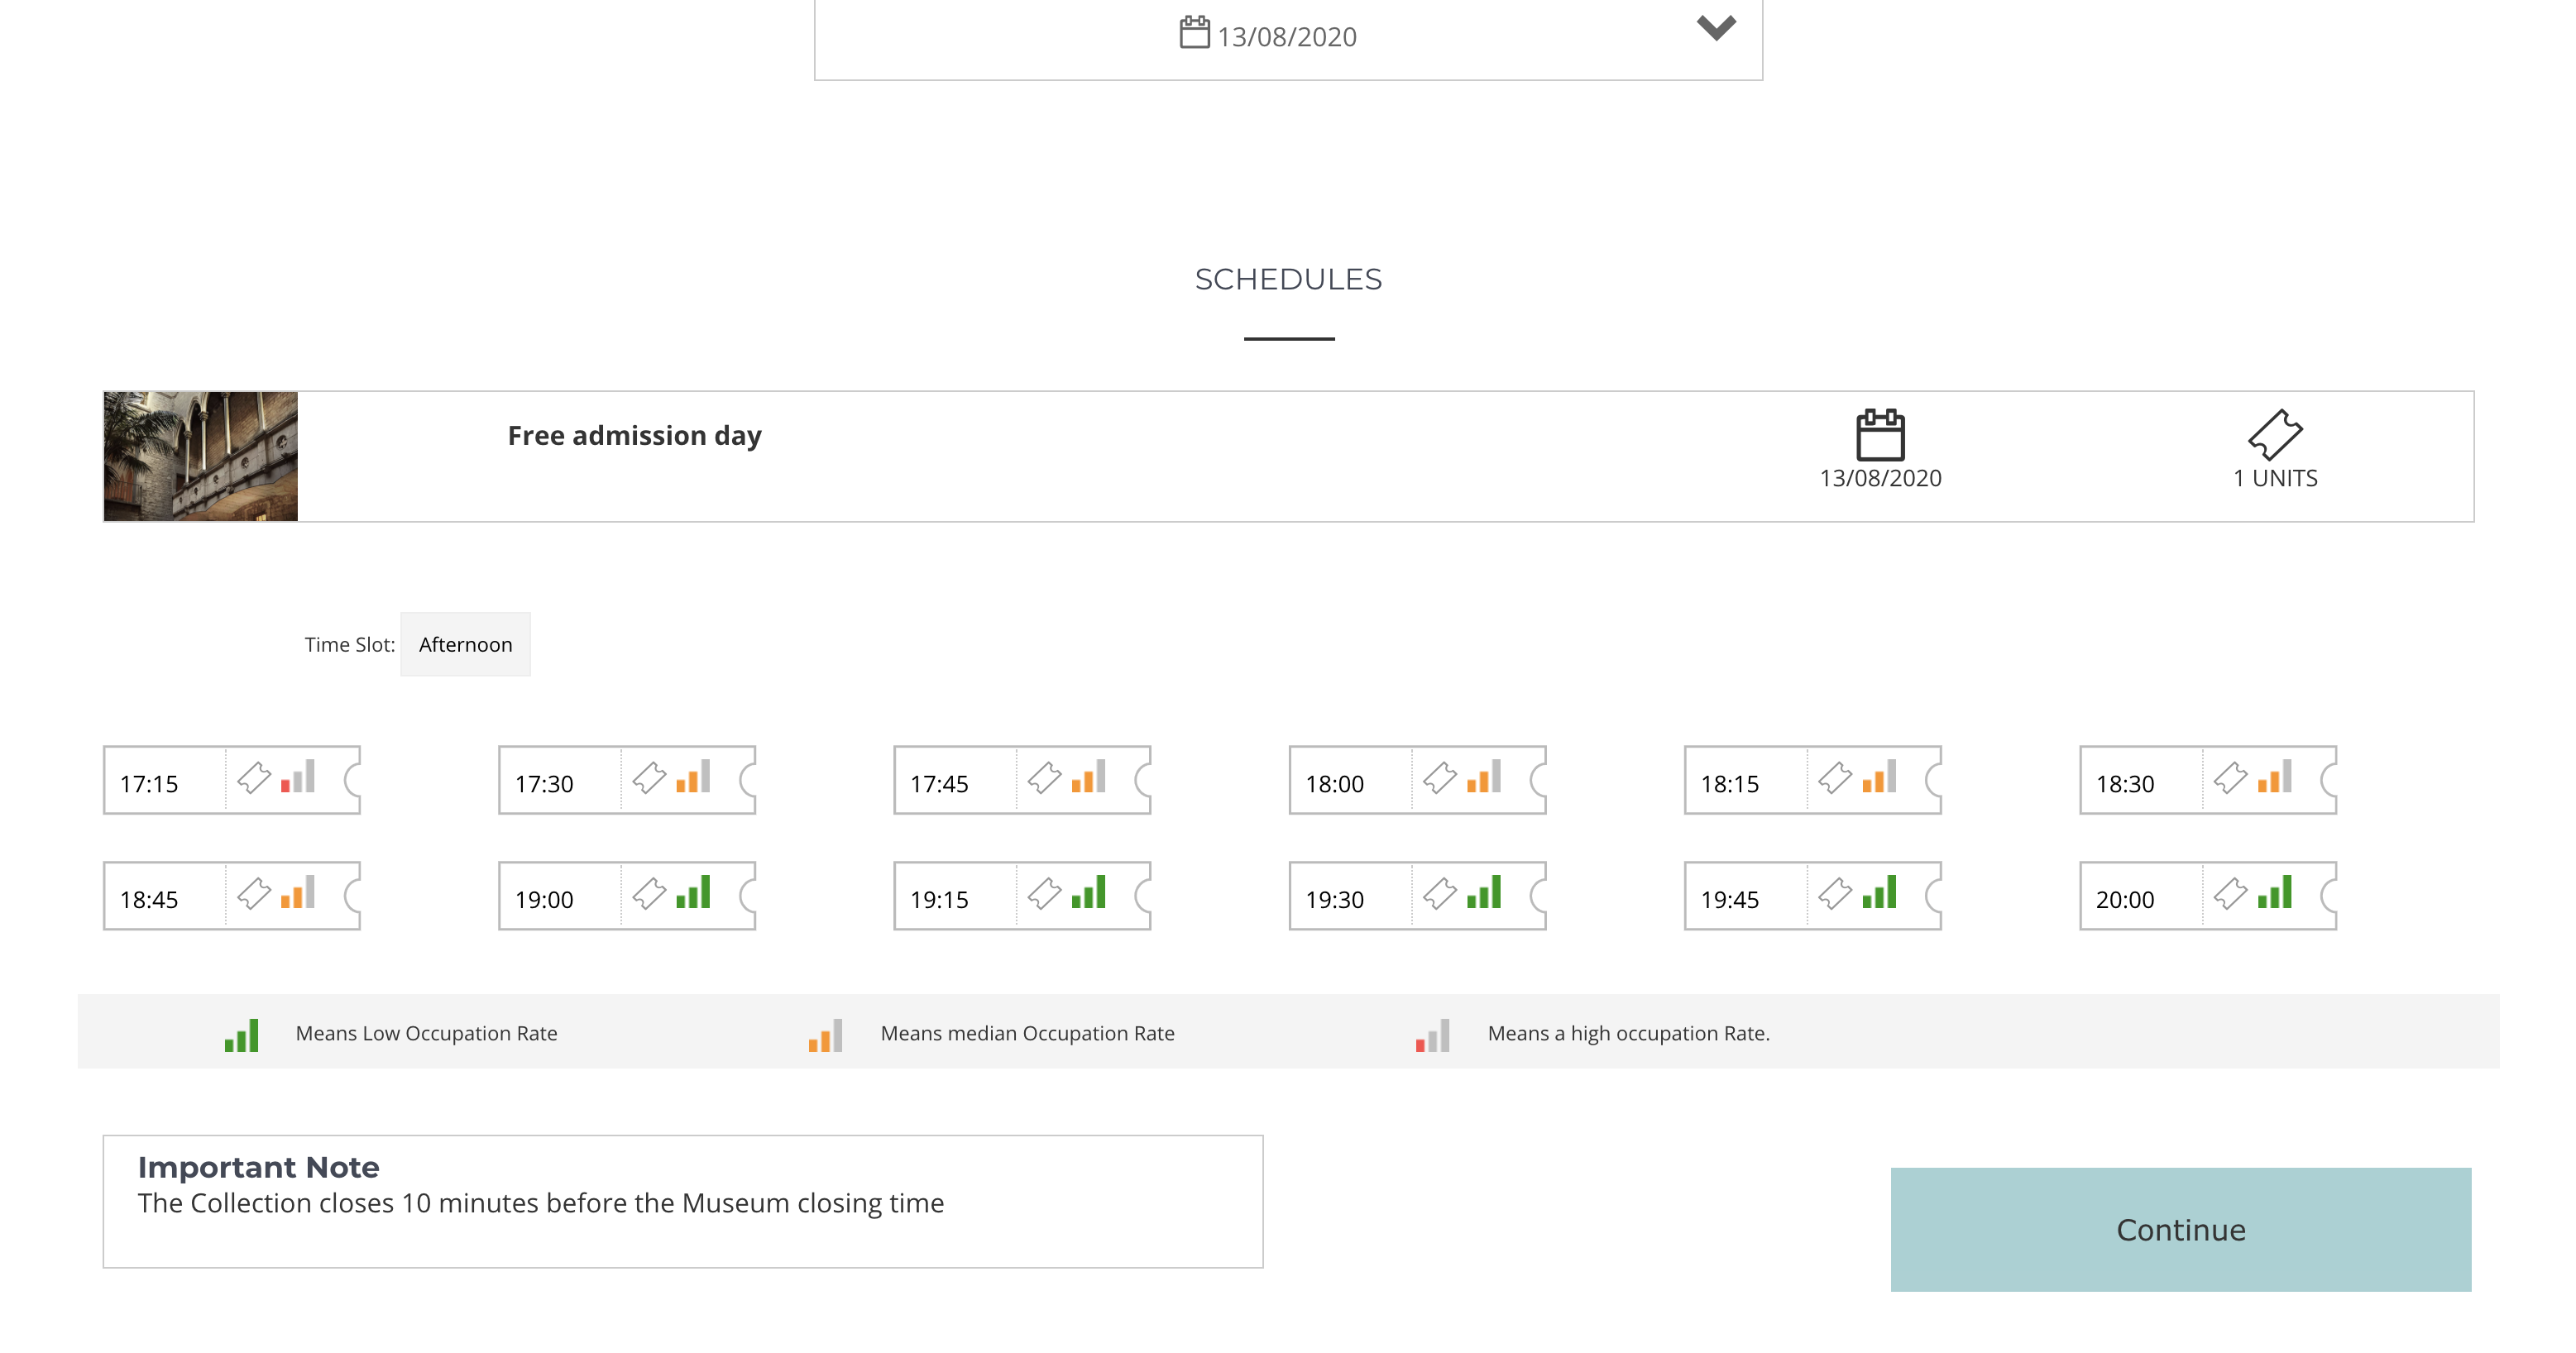
Task: Choose the 19:30 schedule text
Action: click(1334, 900)
